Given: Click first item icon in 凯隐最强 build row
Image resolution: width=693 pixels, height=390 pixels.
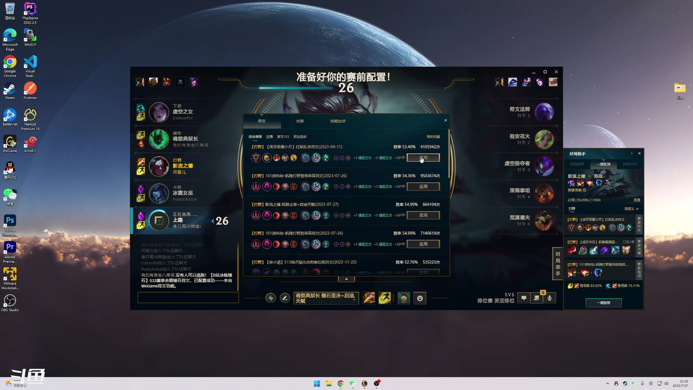Looking at the screenshot, I should pyautogui.click(x=572, y=250).
